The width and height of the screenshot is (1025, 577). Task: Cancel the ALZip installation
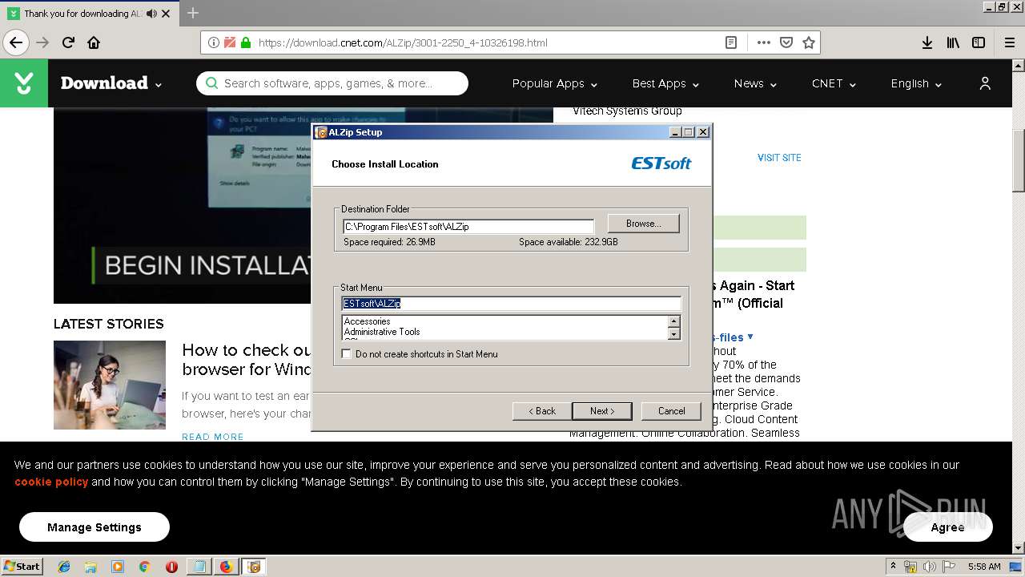671,411
